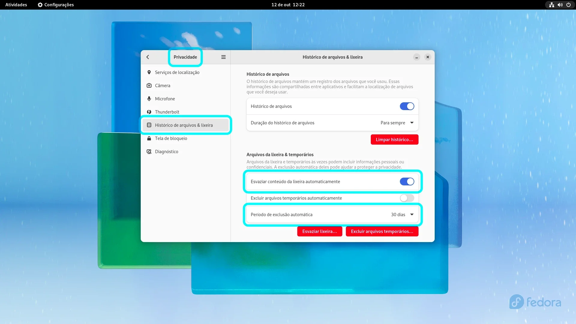
Task: Click the Histórico de arquivos section heading
Action: (x=268, y=74)
